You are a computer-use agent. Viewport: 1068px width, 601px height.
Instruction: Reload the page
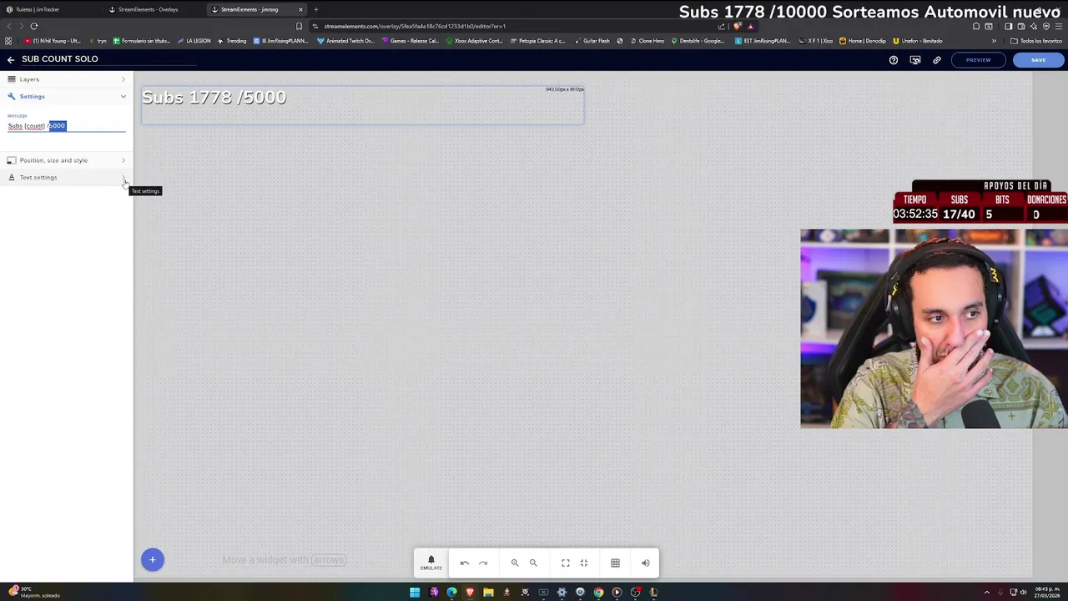click(x=34, y=26)
